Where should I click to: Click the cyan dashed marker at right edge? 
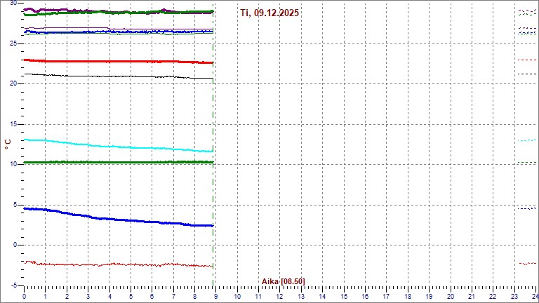(526, 140)
